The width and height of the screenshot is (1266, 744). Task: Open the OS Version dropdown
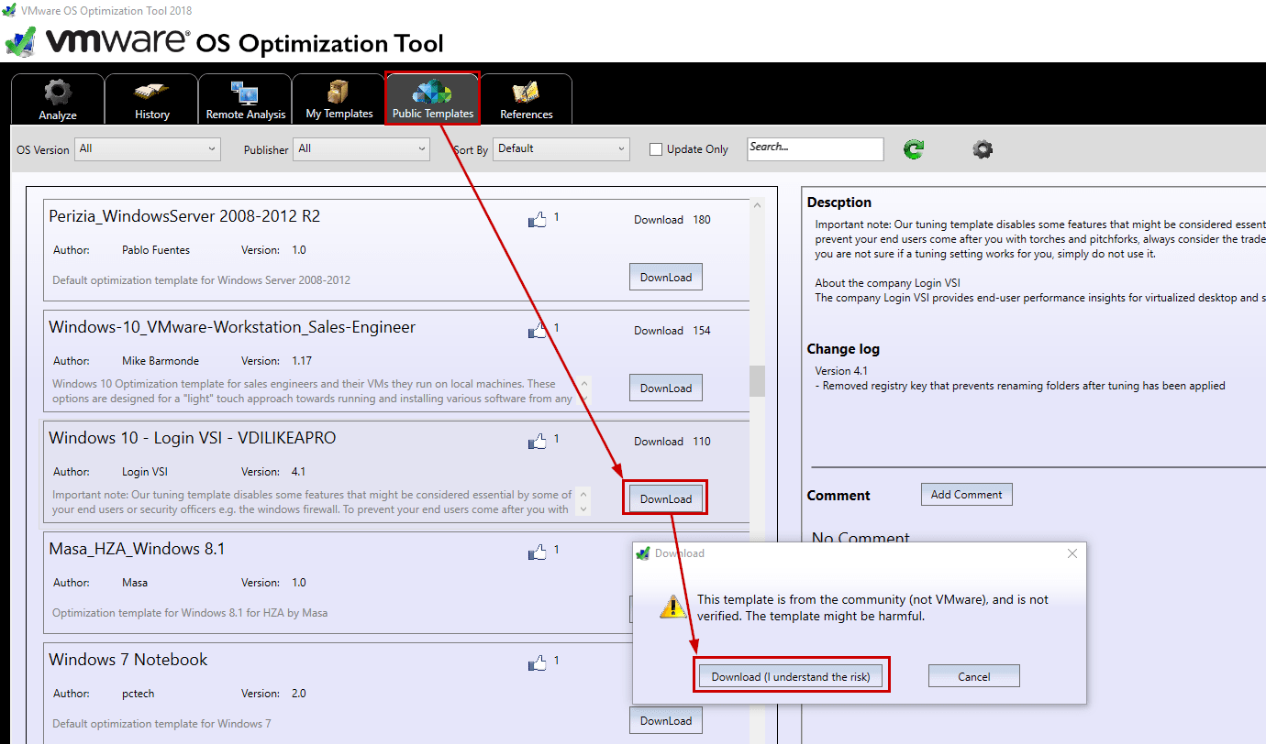pos(148,148)
